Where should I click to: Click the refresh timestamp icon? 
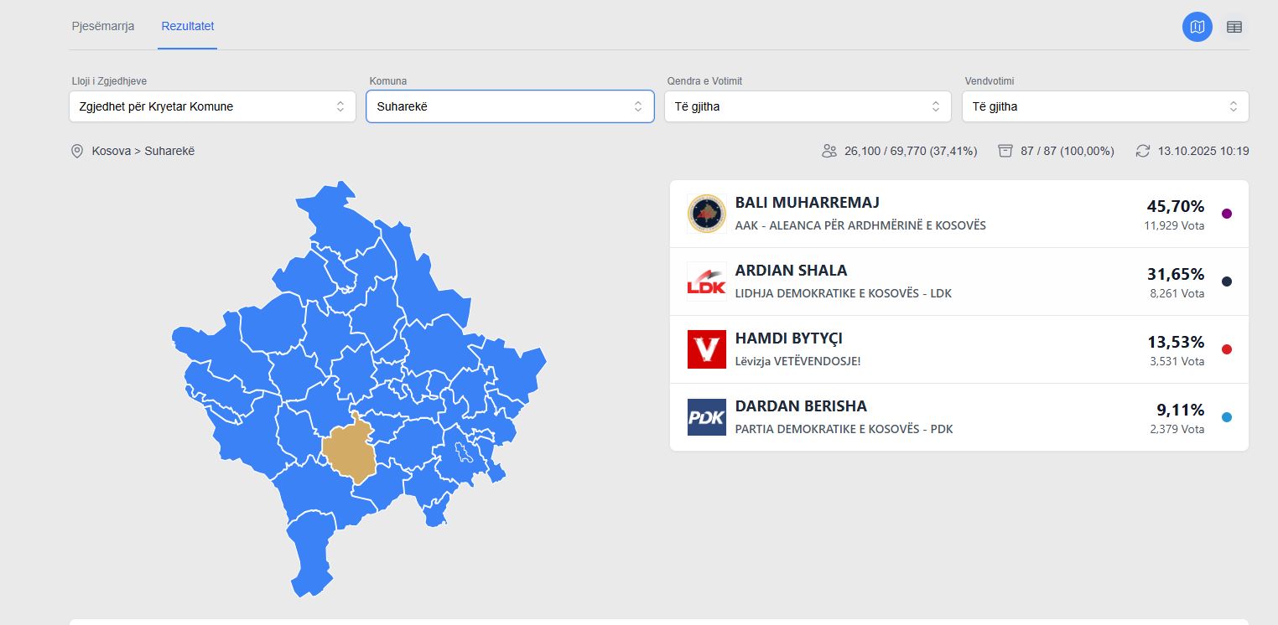point(1143,151)
